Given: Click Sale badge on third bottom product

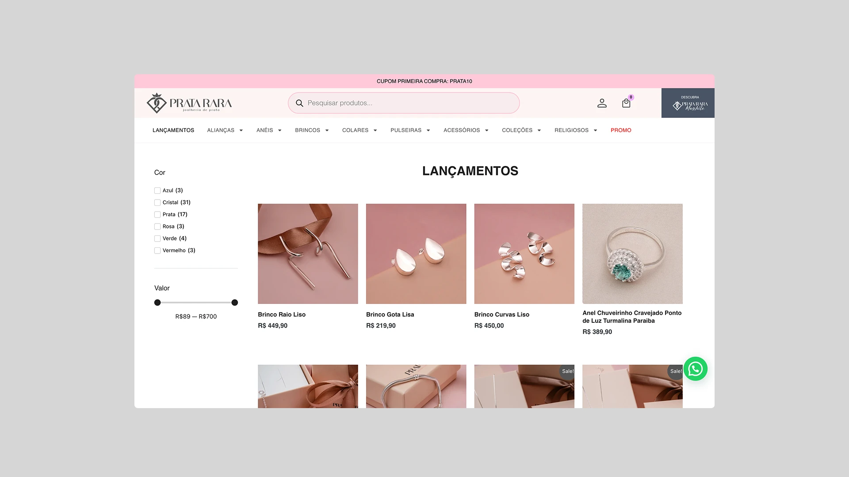Looking at the screenshot, I should click(x=567, y=371).
